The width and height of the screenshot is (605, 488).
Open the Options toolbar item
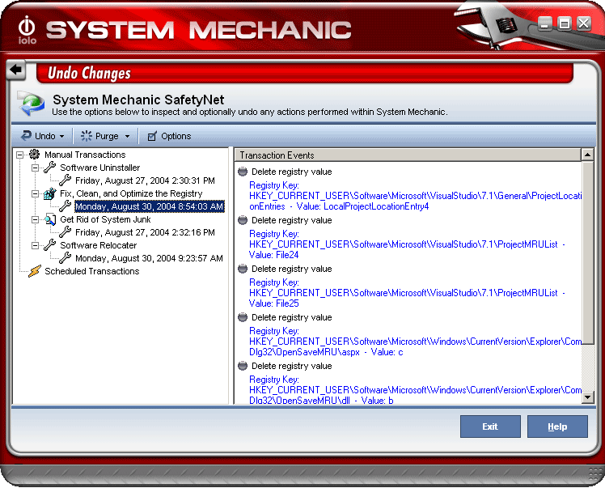click(x=169, y=136)
